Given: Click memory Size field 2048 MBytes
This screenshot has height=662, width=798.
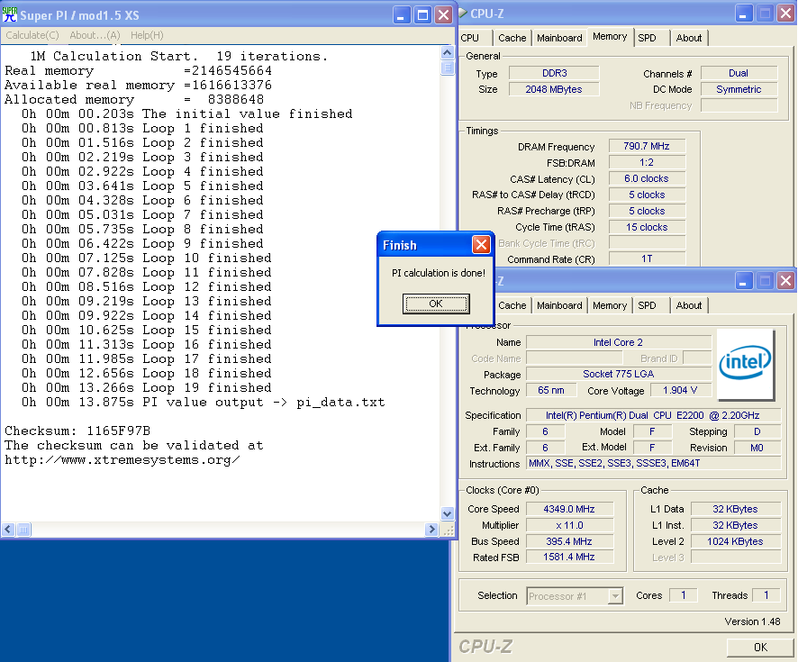Looking at the screenshot, I should [554, 89].
